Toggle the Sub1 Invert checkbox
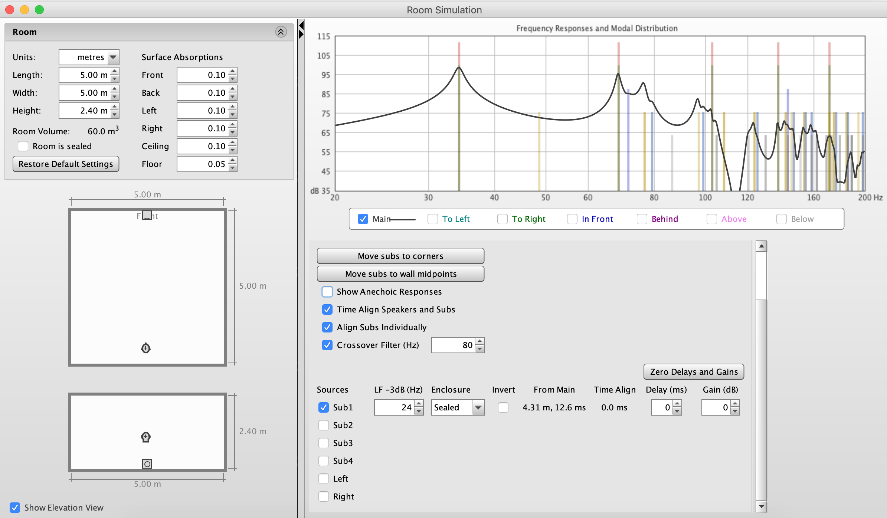Viewport: 887px width, 518px height. click(x=503, y=407)
